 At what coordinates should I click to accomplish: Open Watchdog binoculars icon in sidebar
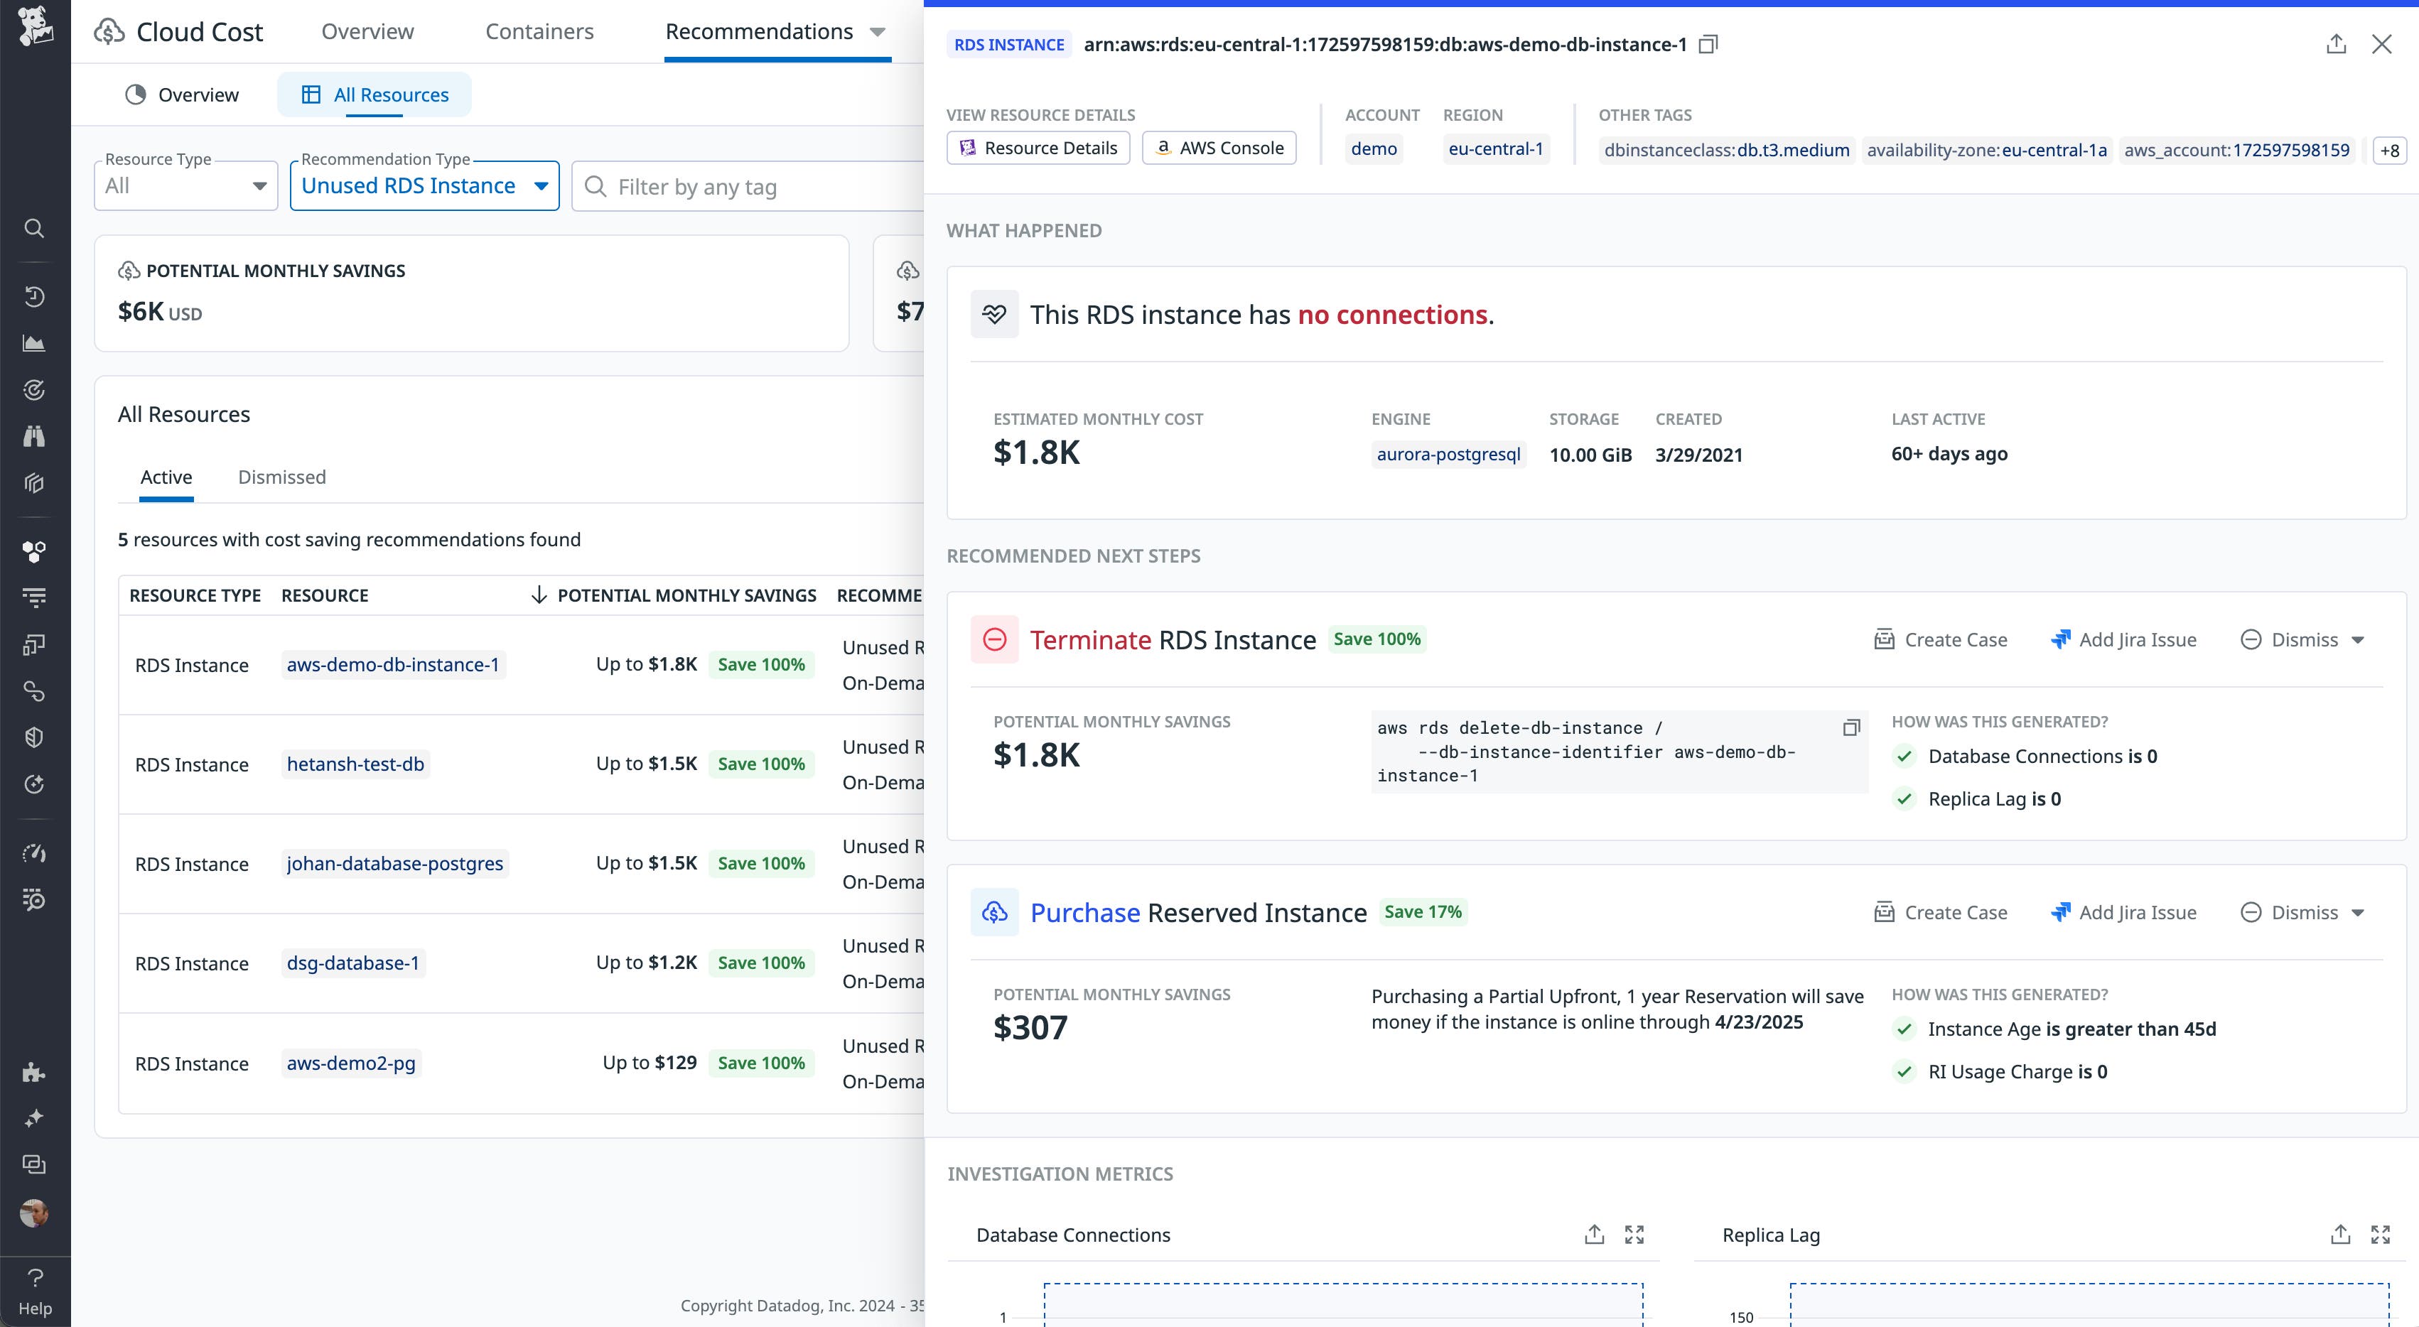(34, 435)
